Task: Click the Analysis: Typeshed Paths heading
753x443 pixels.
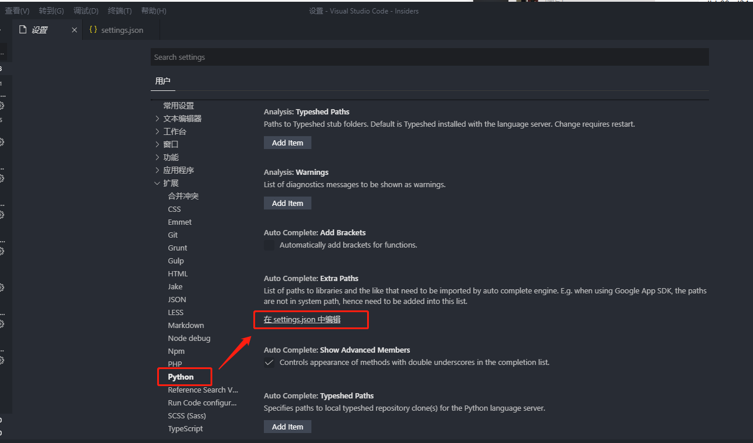Action: [x=307, y=111]
